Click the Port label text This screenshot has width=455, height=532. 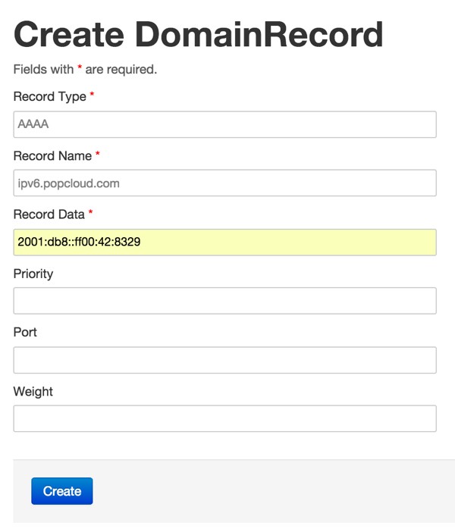tap(25, 332)
